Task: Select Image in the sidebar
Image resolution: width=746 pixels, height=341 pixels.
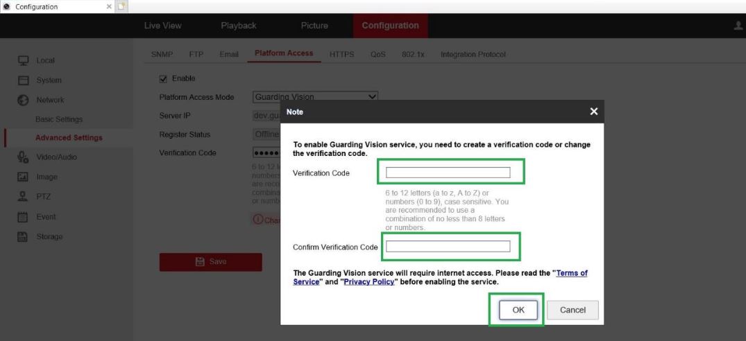Action: (x=46, y=177)
